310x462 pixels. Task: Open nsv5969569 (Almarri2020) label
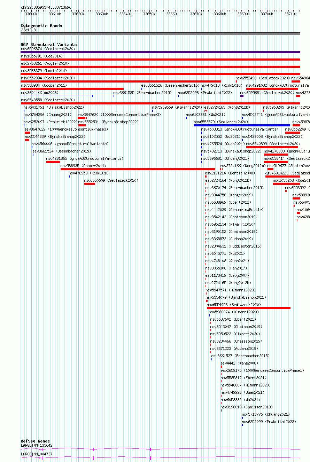pos(177,107)
